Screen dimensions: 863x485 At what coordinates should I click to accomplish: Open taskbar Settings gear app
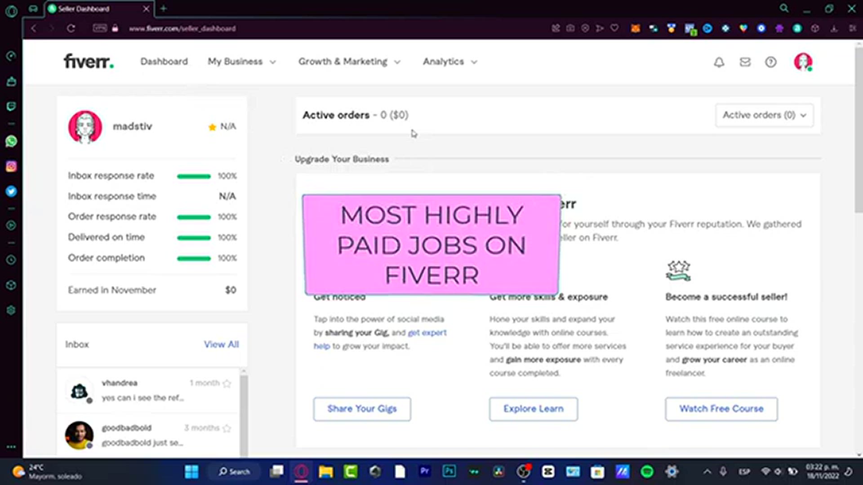(x=672, y=472)
